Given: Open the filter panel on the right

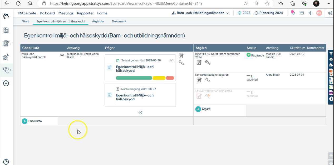Looking at the screenshot, I should pyautogui.click(x=331, y=53).
